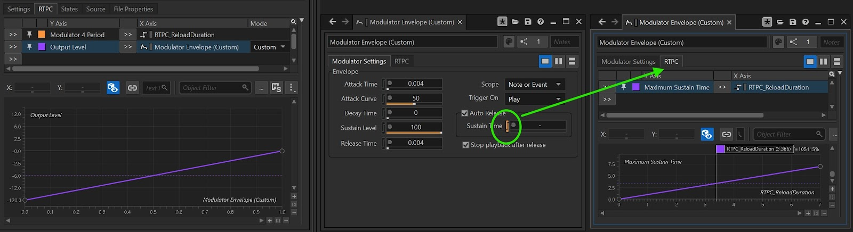Viewport: 853px width, 232px height.
Task: Switch to the States tab
Action: pos(69,9)
